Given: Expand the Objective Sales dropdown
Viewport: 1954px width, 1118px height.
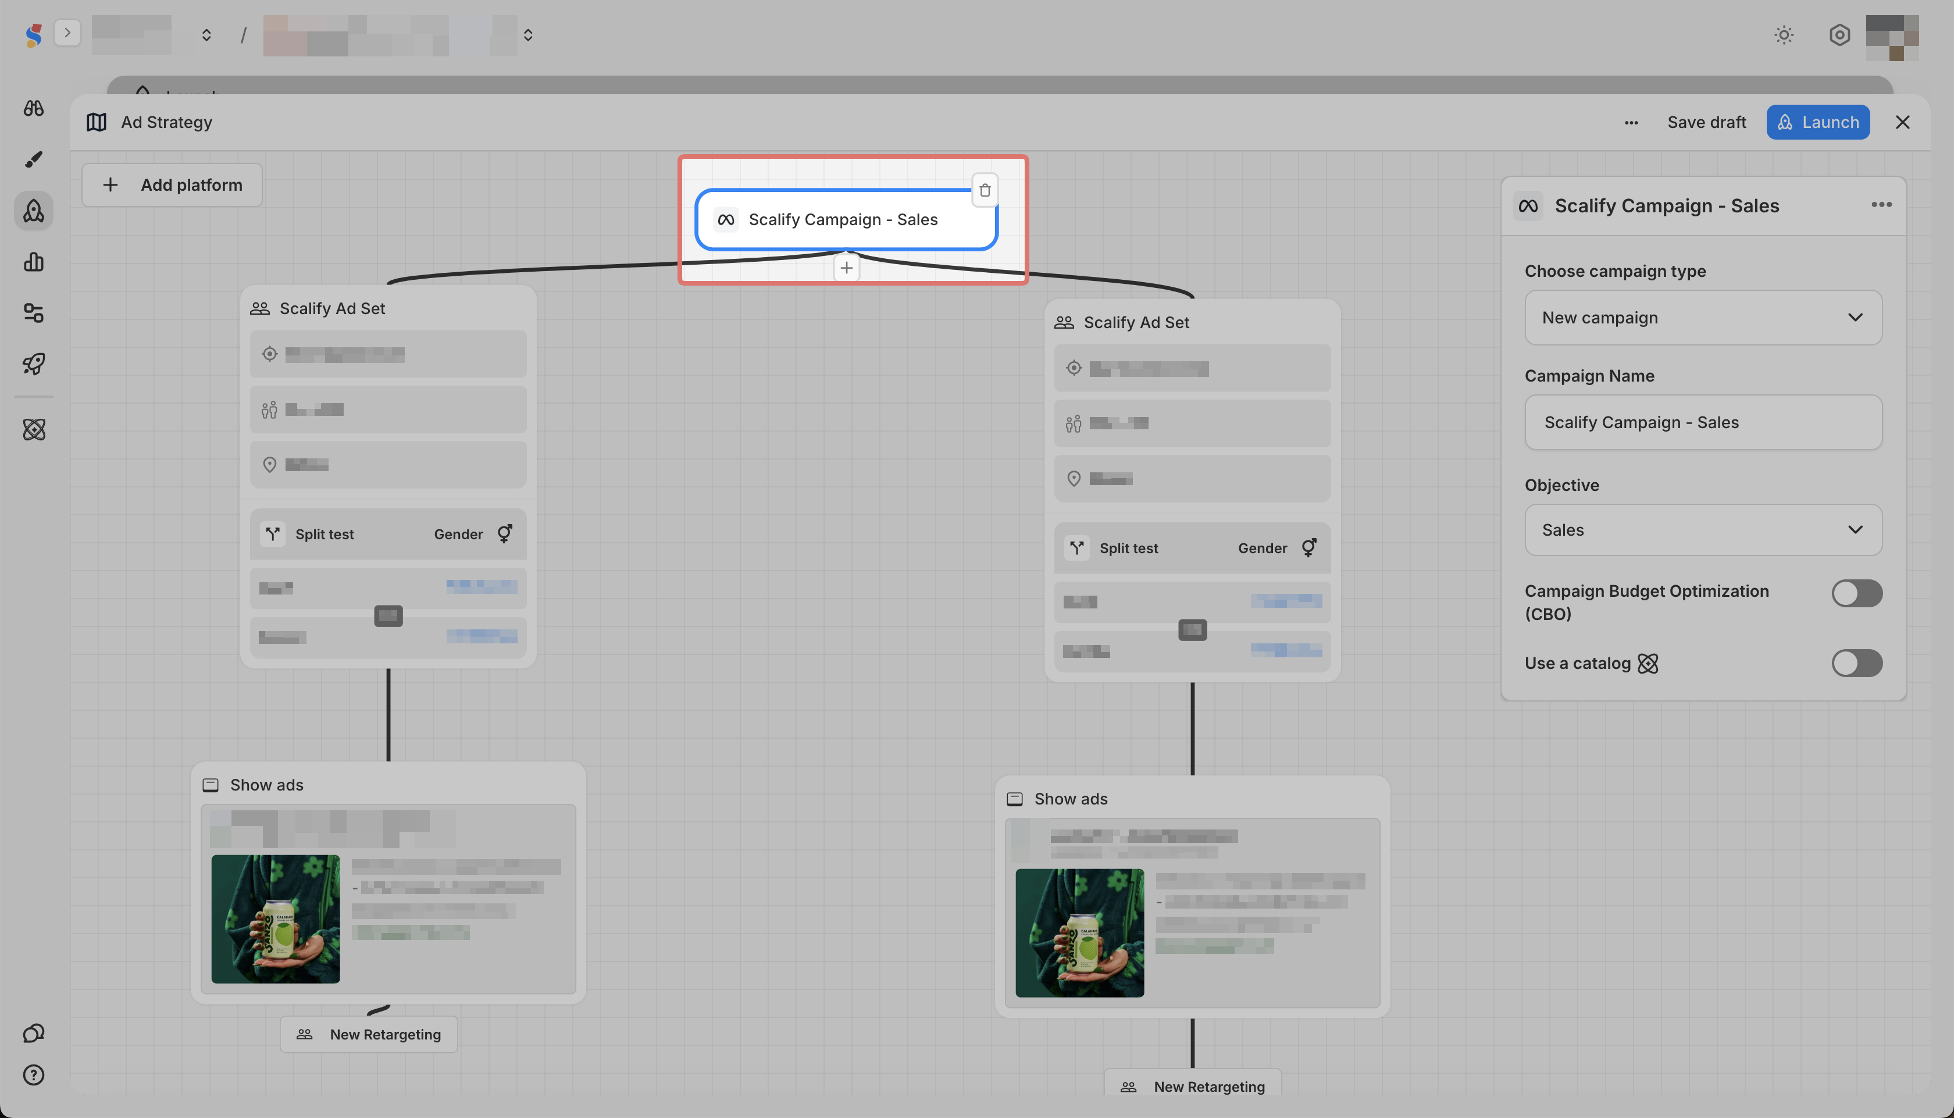Looking at the screenshot, I should click(x=1702, y=530).
